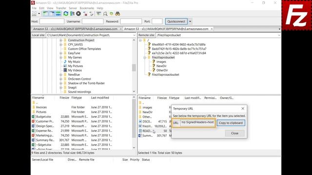Viewport: 312px width, 175px height.
Task: Toggle synchronized browsing
Action: (111, 14)
